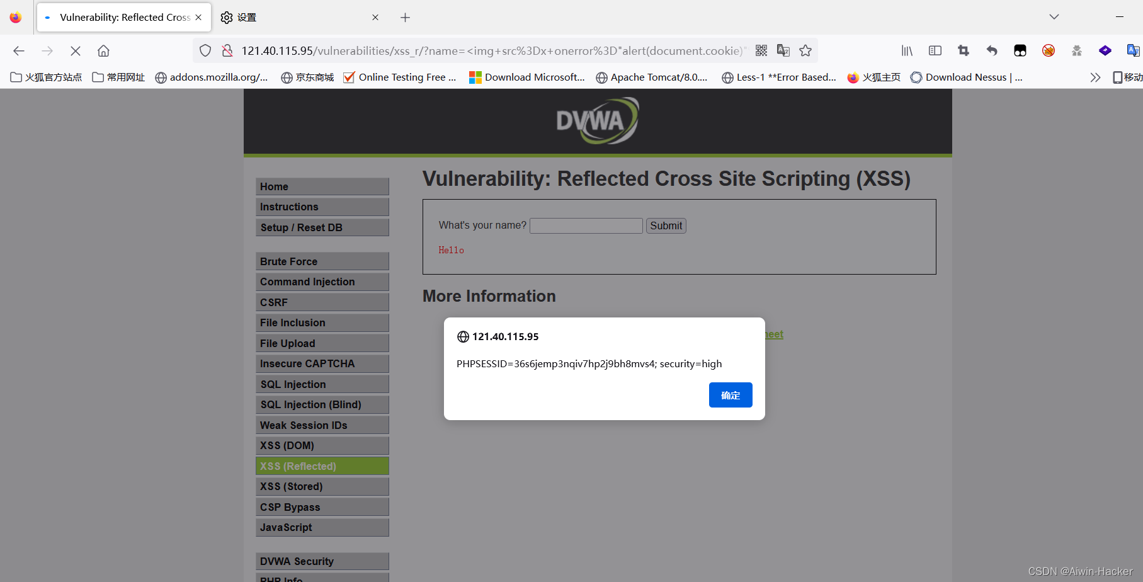The width and height of the screenshot is (1143, 582).
Task: Open the File Inclusion page
Action: click(x=322, y=322)
